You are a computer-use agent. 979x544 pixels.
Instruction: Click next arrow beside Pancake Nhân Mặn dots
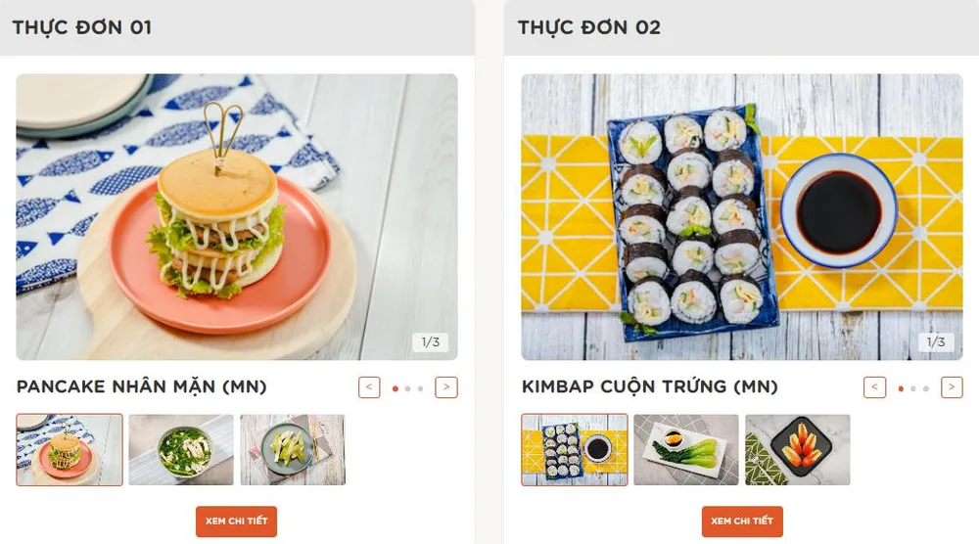pos(446,387)
